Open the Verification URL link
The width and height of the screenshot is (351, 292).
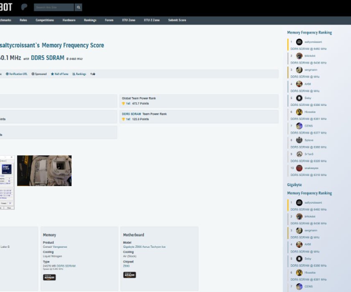[17, 74]
